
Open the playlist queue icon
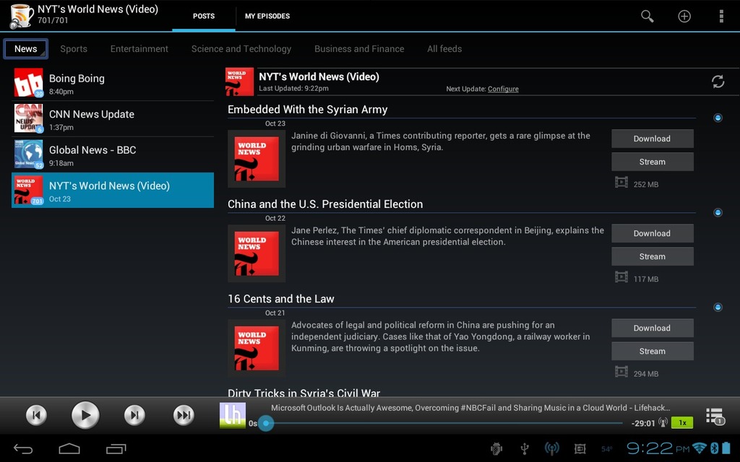pyautogui.click(x=715, y=416)
